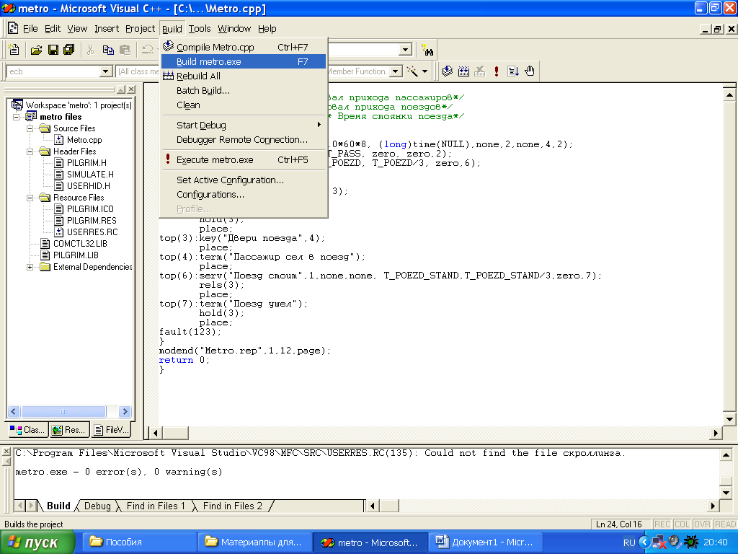738x554 pixels.
Task: Click the Start пуск button
Action: coord(37,542)
